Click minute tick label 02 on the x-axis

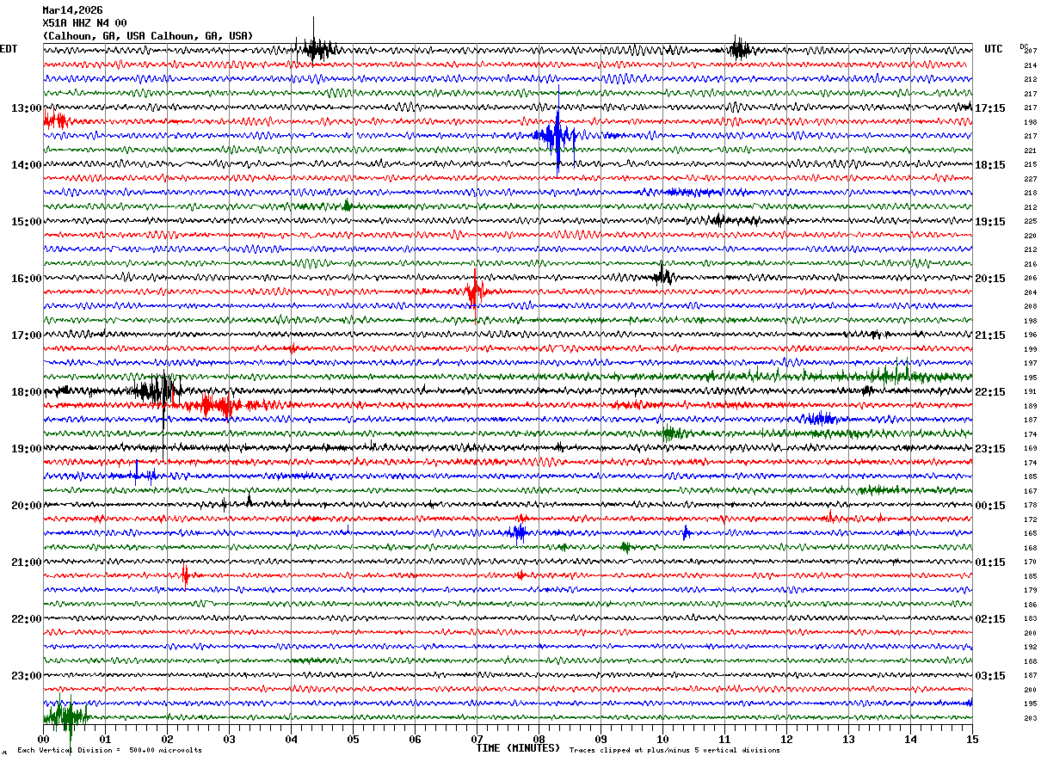coord(167,739)
